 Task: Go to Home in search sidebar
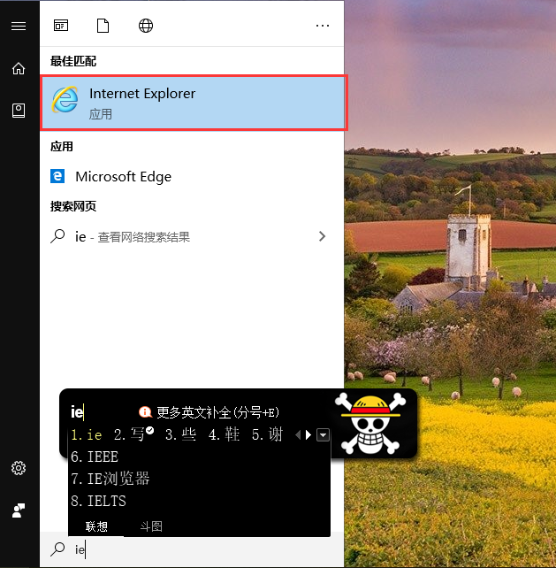pyautogui.click(x=19, y=68)
